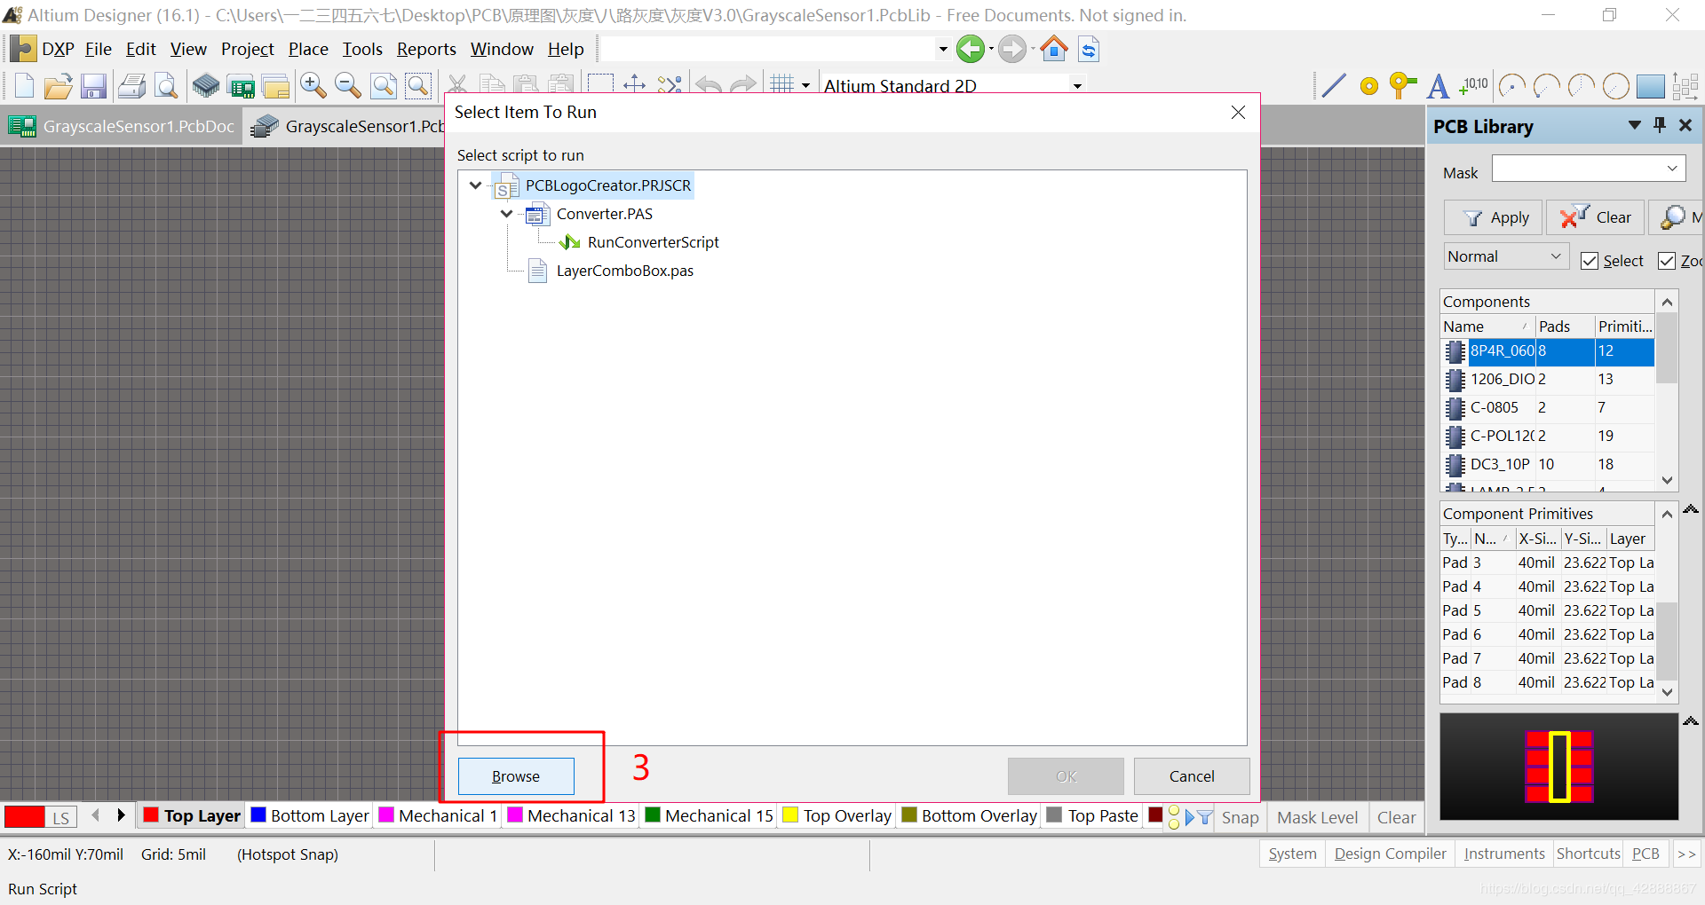
Task: Switch to GrayscaleSensor1.PcbDoc tab
Action: (122, 126)
